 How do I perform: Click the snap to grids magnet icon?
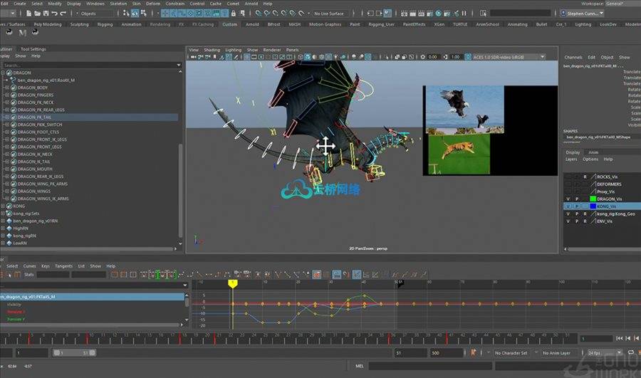[x=258, y=14]
